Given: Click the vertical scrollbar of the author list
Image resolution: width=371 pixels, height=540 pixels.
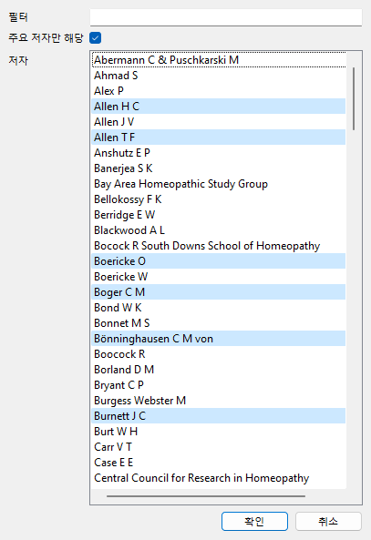Looking at the screenshot, I should [354, 98].
